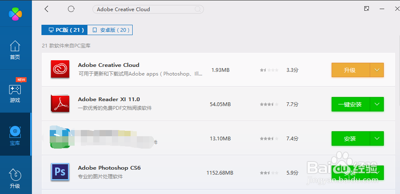The image size is (400, 194).
Task: Click the star rating for Adobe Creative Cloud
Action: [x=269, y=70]
